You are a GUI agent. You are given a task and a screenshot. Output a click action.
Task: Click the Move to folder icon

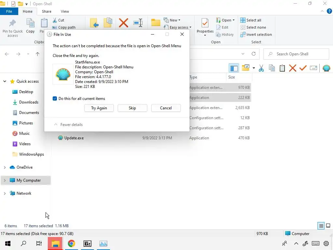(94, 23)
